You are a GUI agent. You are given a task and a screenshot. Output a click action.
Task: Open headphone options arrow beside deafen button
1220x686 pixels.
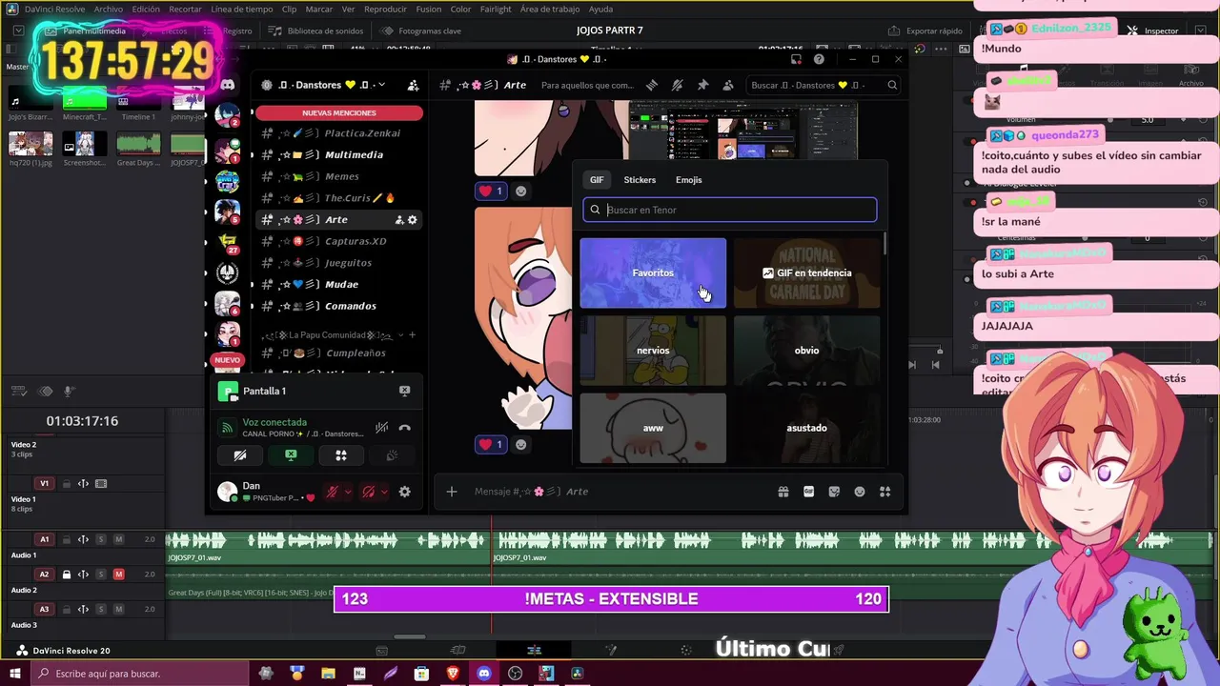(x=383, y=492)
